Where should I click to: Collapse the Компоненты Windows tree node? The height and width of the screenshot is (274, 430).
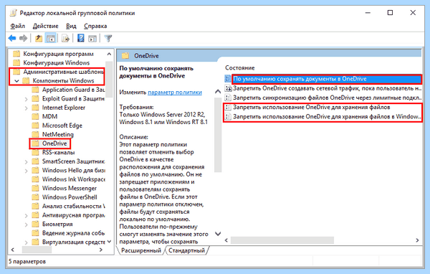pyautogui.click(x=16, y=81)
